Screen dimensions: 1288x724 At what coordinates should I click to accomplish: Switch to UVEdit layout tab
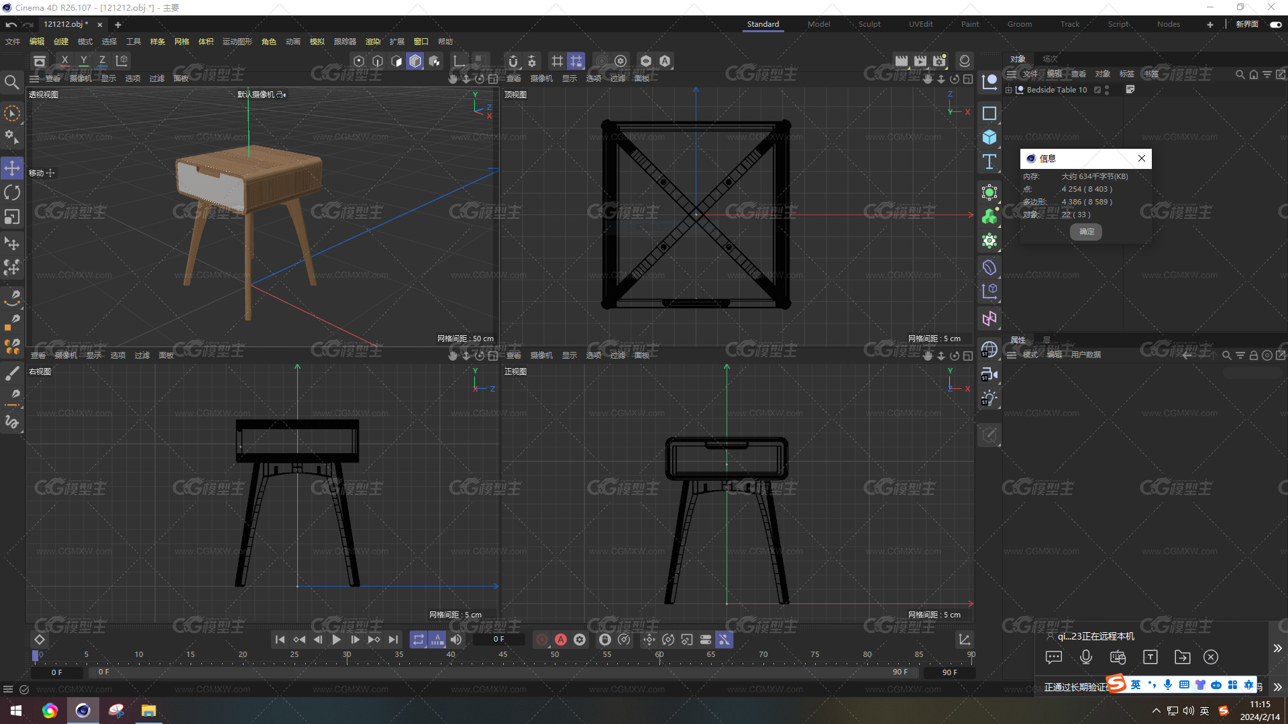coord(920,24)
